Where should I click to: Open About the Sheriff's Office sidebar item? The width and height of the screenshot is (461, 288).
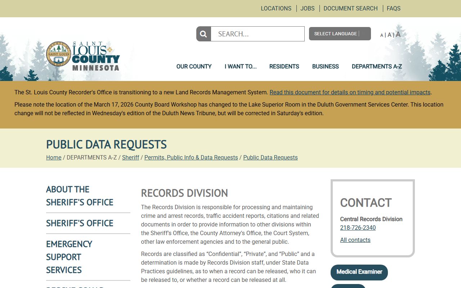click(x=80, y=196)
